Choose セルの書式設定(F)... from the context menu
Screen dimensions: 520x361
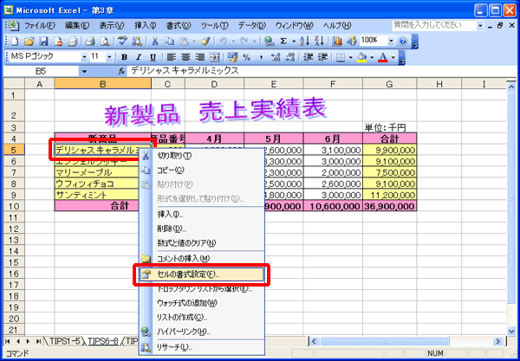pos(202,274)
